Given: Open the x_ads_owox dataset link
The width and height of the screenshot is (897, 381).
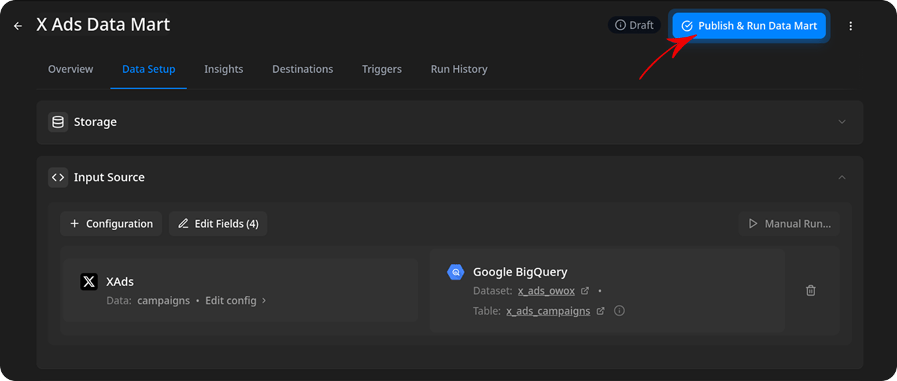Looking at the screenshot, I should point(546,291).
